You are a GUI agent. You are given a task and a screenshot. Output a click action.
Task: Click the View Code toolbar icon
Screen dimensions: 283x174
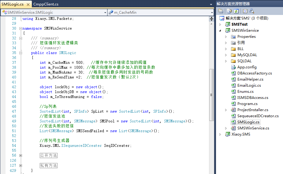[x=245, y=11]
